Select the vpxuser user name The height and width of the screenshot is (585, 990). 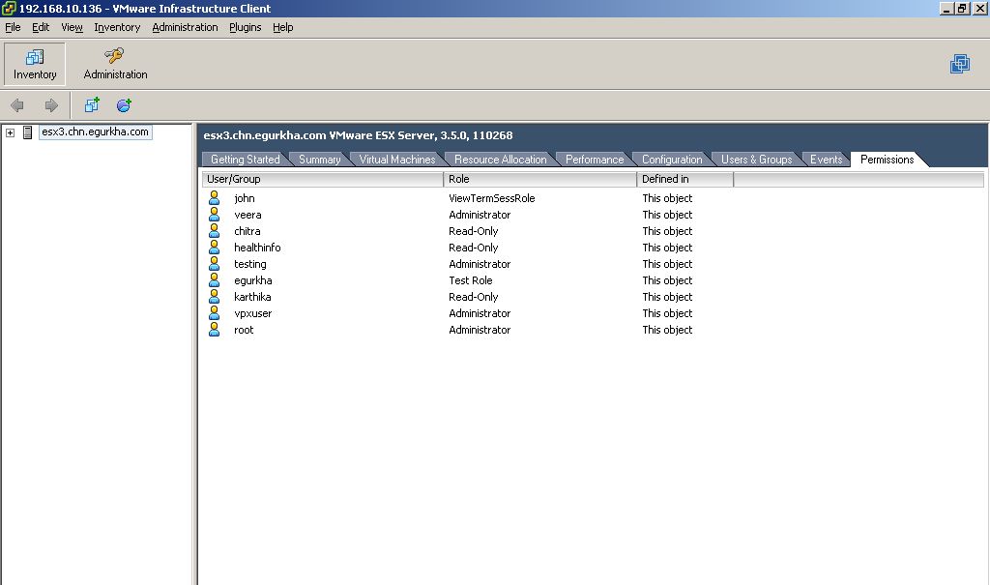coord(252,312)
